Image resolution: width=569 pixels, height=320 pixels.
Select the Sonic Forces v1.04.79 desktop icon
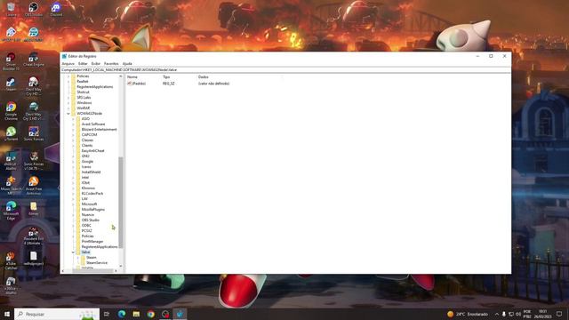(34, 161)
